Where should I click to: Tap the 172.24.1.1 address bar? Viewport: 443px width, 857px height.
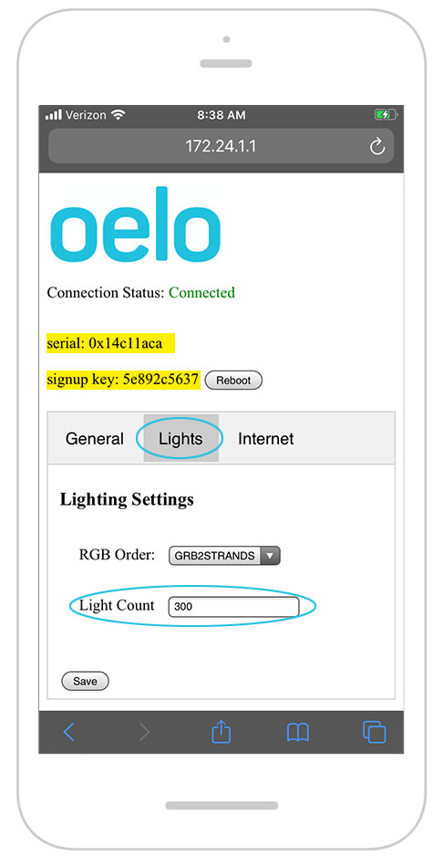(221, 146)
